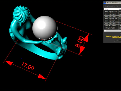This screenshot has height=91, width=121.
Task: Select the White Gold:18KW row
Action: coord(112,24)
